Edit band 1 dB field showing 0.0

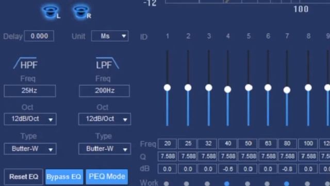pos(167,169)
